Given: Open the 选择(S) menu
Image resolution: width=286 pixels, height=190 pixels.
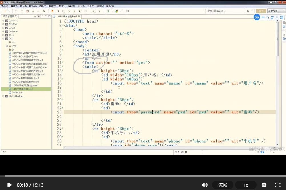Looking at the screenshot, I should click(43, 6).
